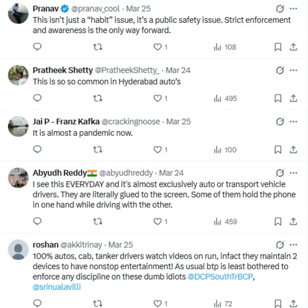Like Jai P - Franz Kafka's tweet
The height and width of the screenshot is (308, 308).
click(157, 150)
